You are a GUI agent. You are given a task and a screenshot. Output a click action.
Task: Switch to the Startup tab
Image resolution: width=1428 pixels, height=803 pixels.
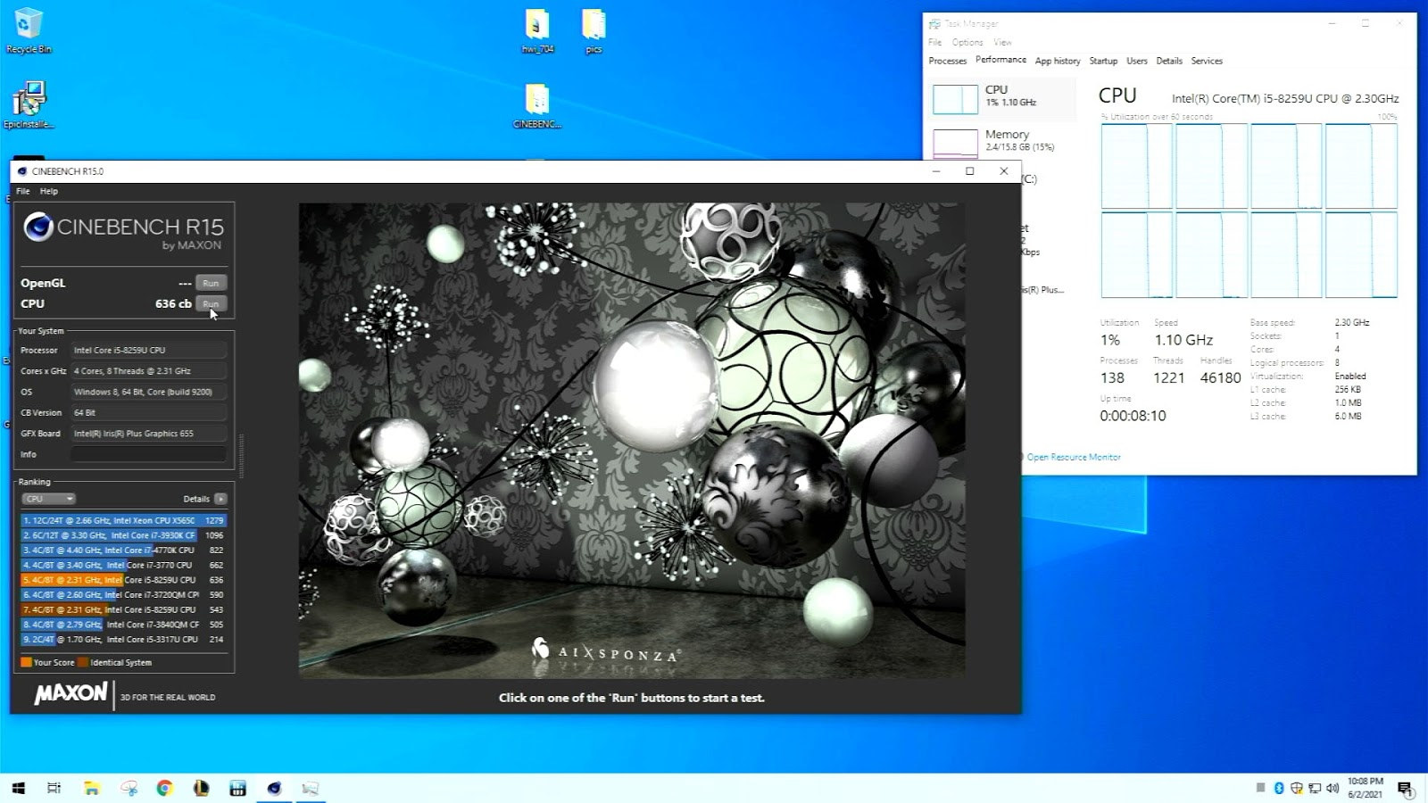(1103, 61)
